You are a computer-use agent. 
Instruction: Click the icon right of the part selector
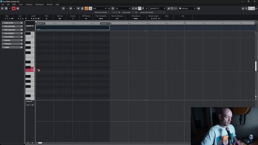coord(169,8)
